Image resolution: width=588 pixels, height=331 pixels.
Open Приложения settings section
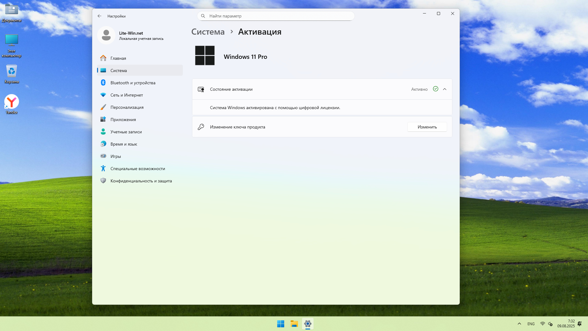[x=123, y=120]
